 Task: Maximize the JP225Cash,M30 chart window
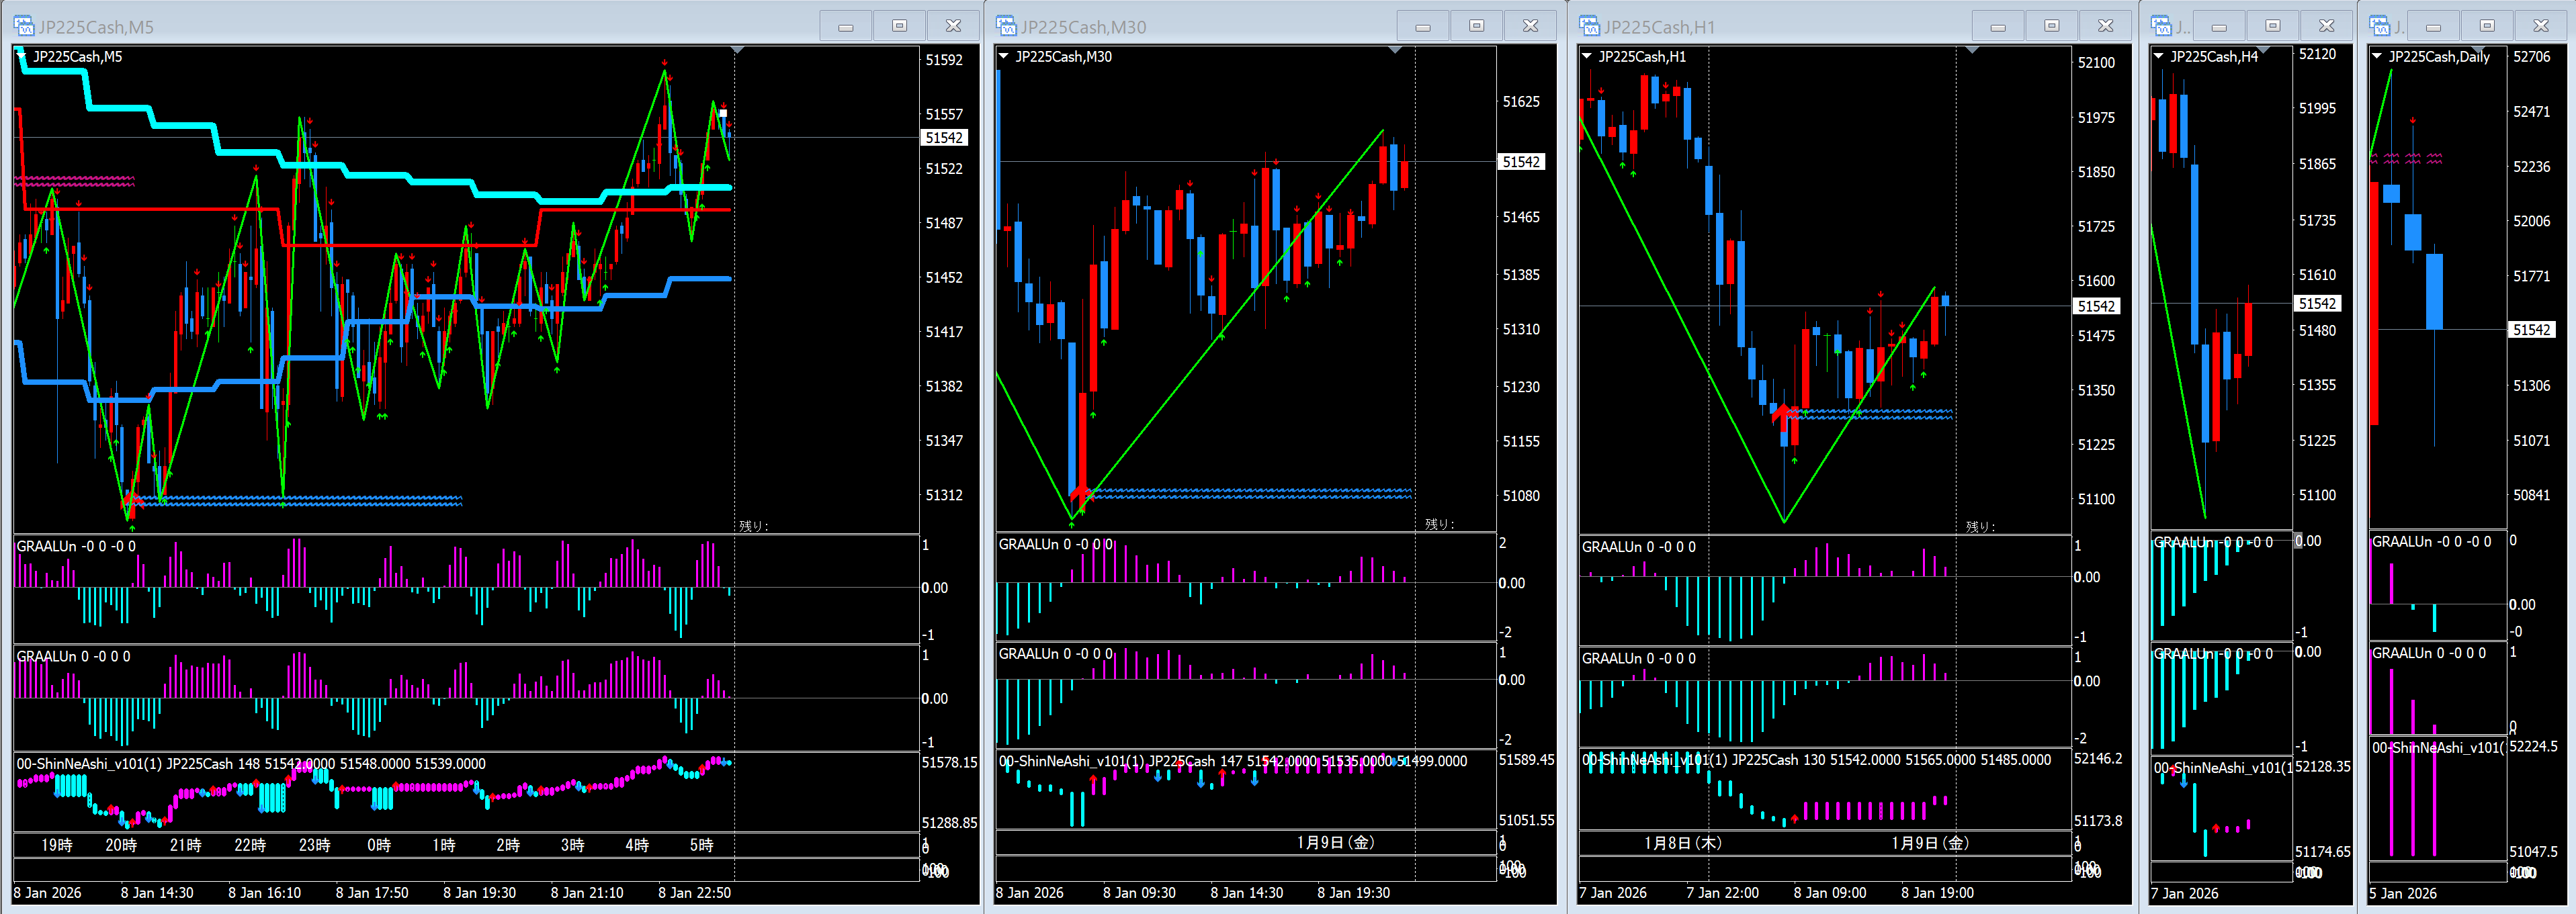coord(1476,26)
